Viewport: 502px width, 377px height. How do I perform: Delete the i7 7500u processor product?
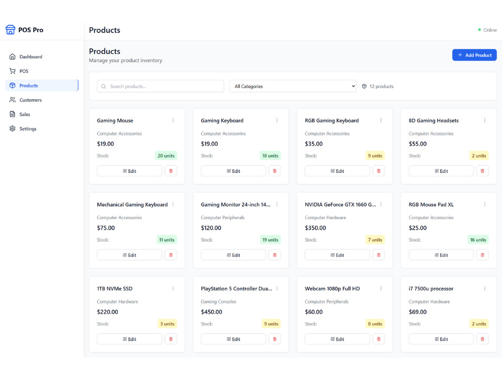tap(482, 339)
